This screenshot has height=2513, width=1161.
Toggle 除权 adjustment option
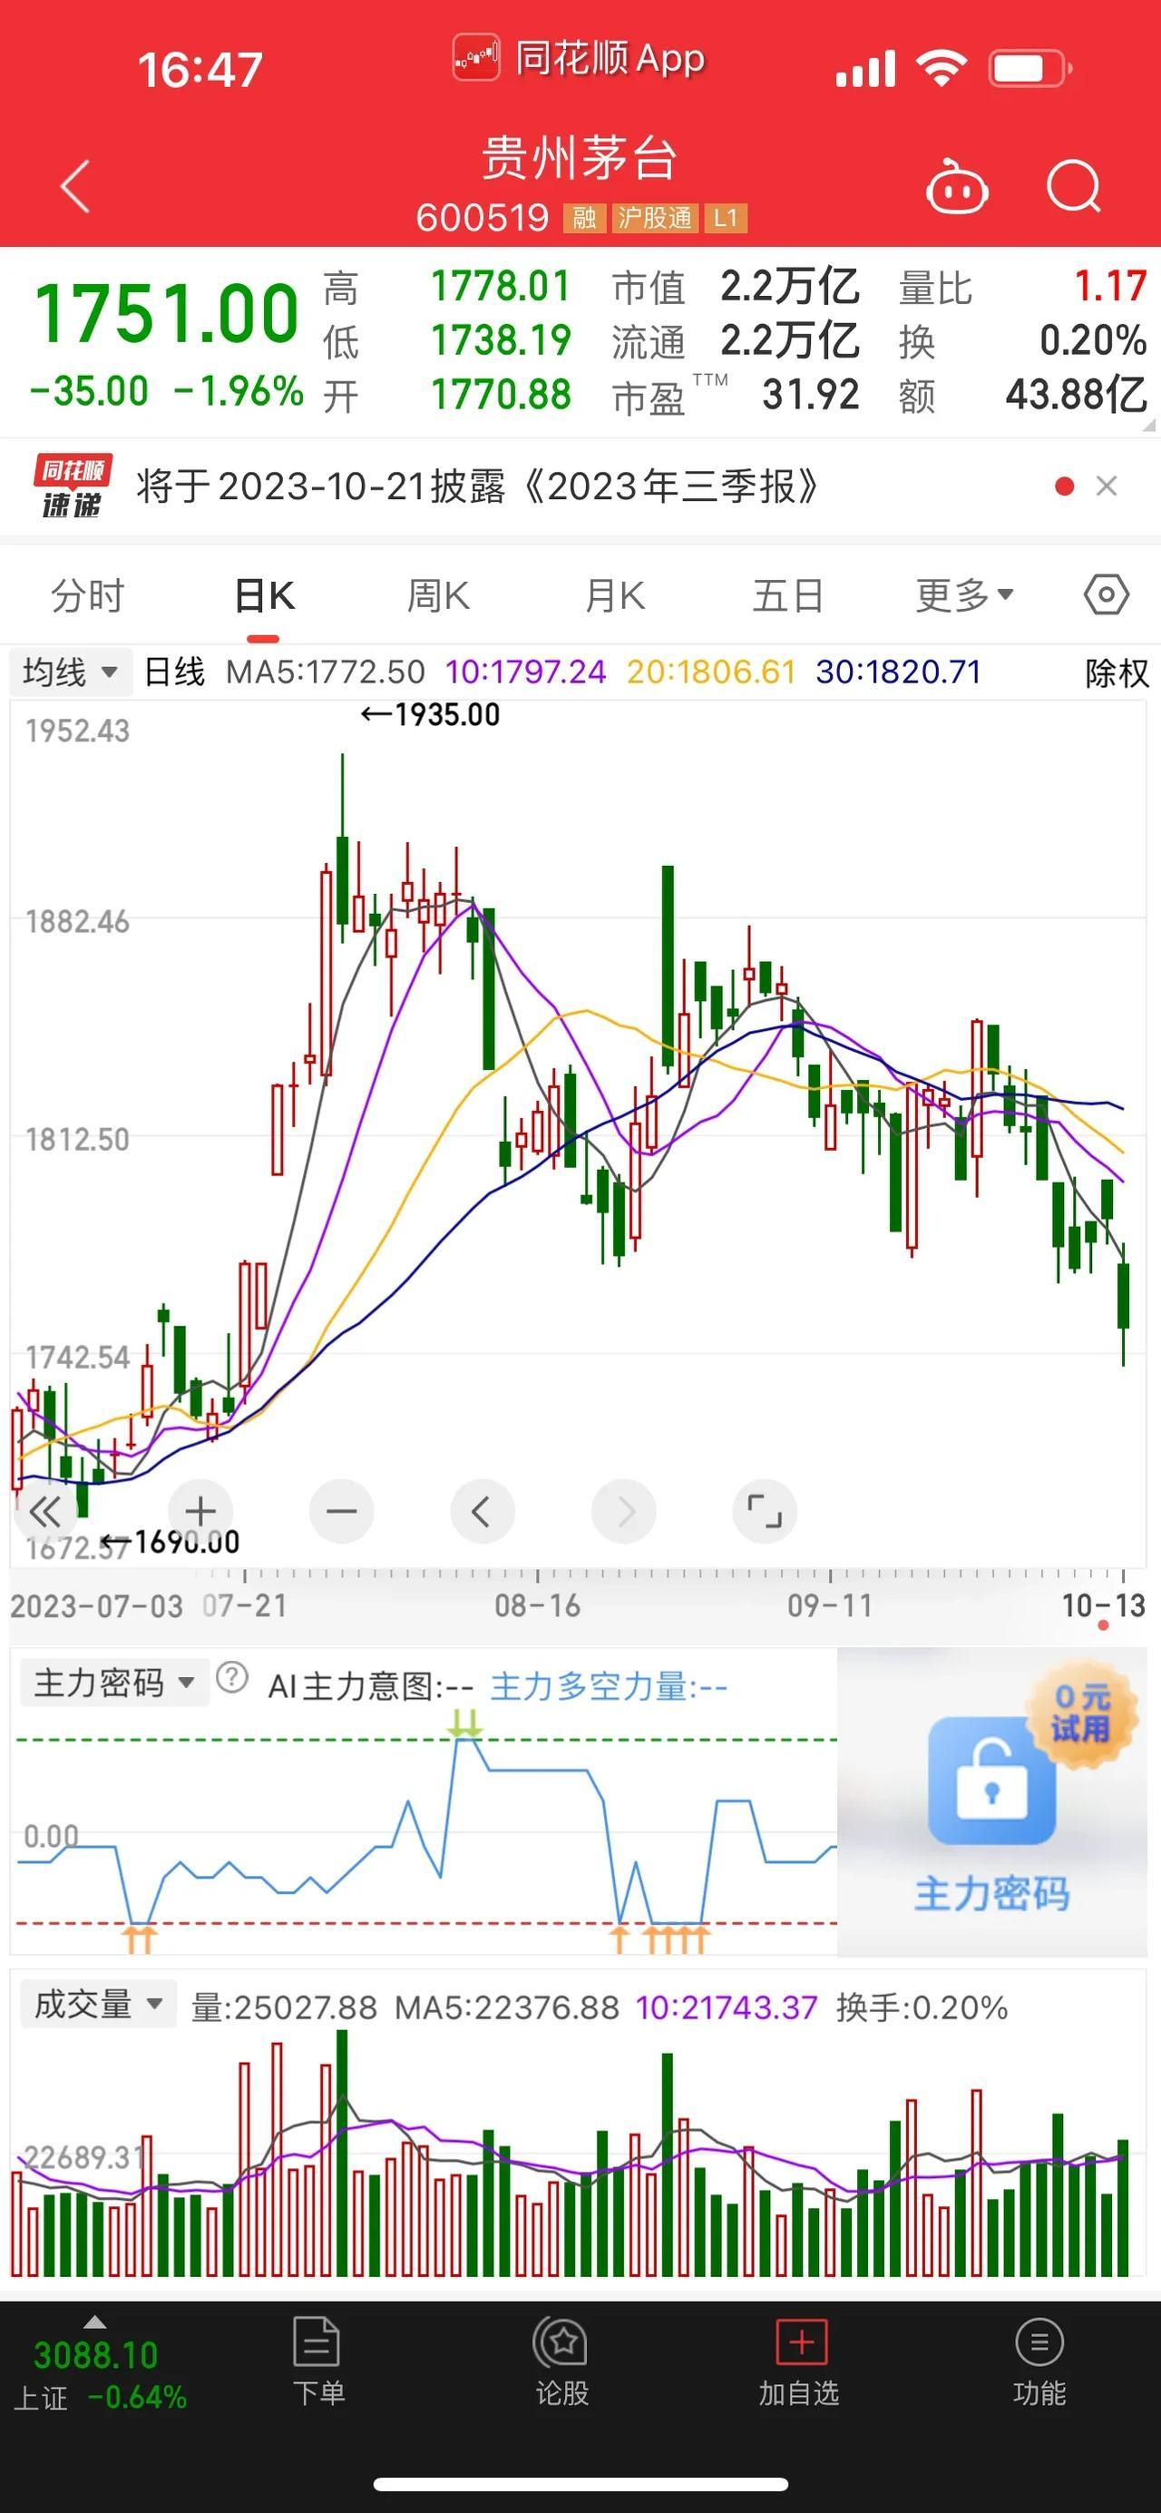pyautogui.click(x=1117, y=672)
